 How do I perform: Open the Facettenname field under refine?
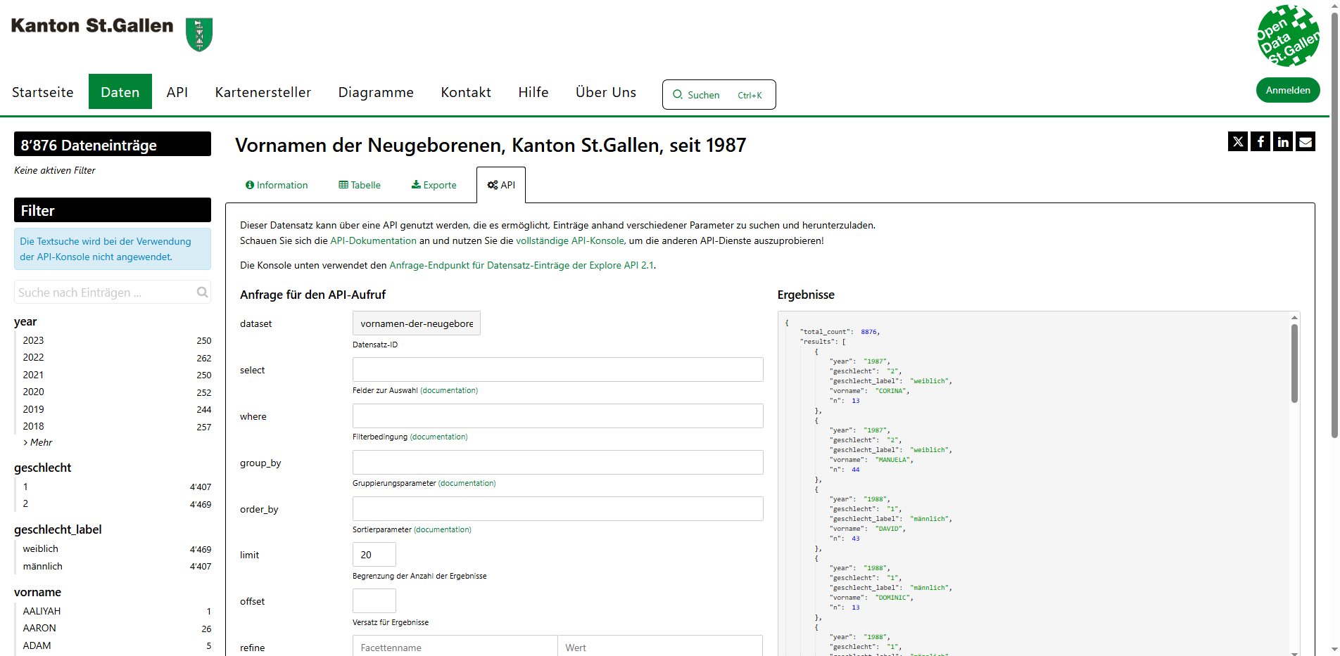point(455,647)
